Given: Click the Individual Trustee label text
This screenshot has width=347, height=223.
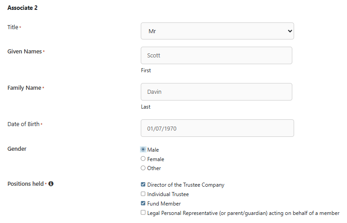Looking at the screenshot, I should [168, 194].
